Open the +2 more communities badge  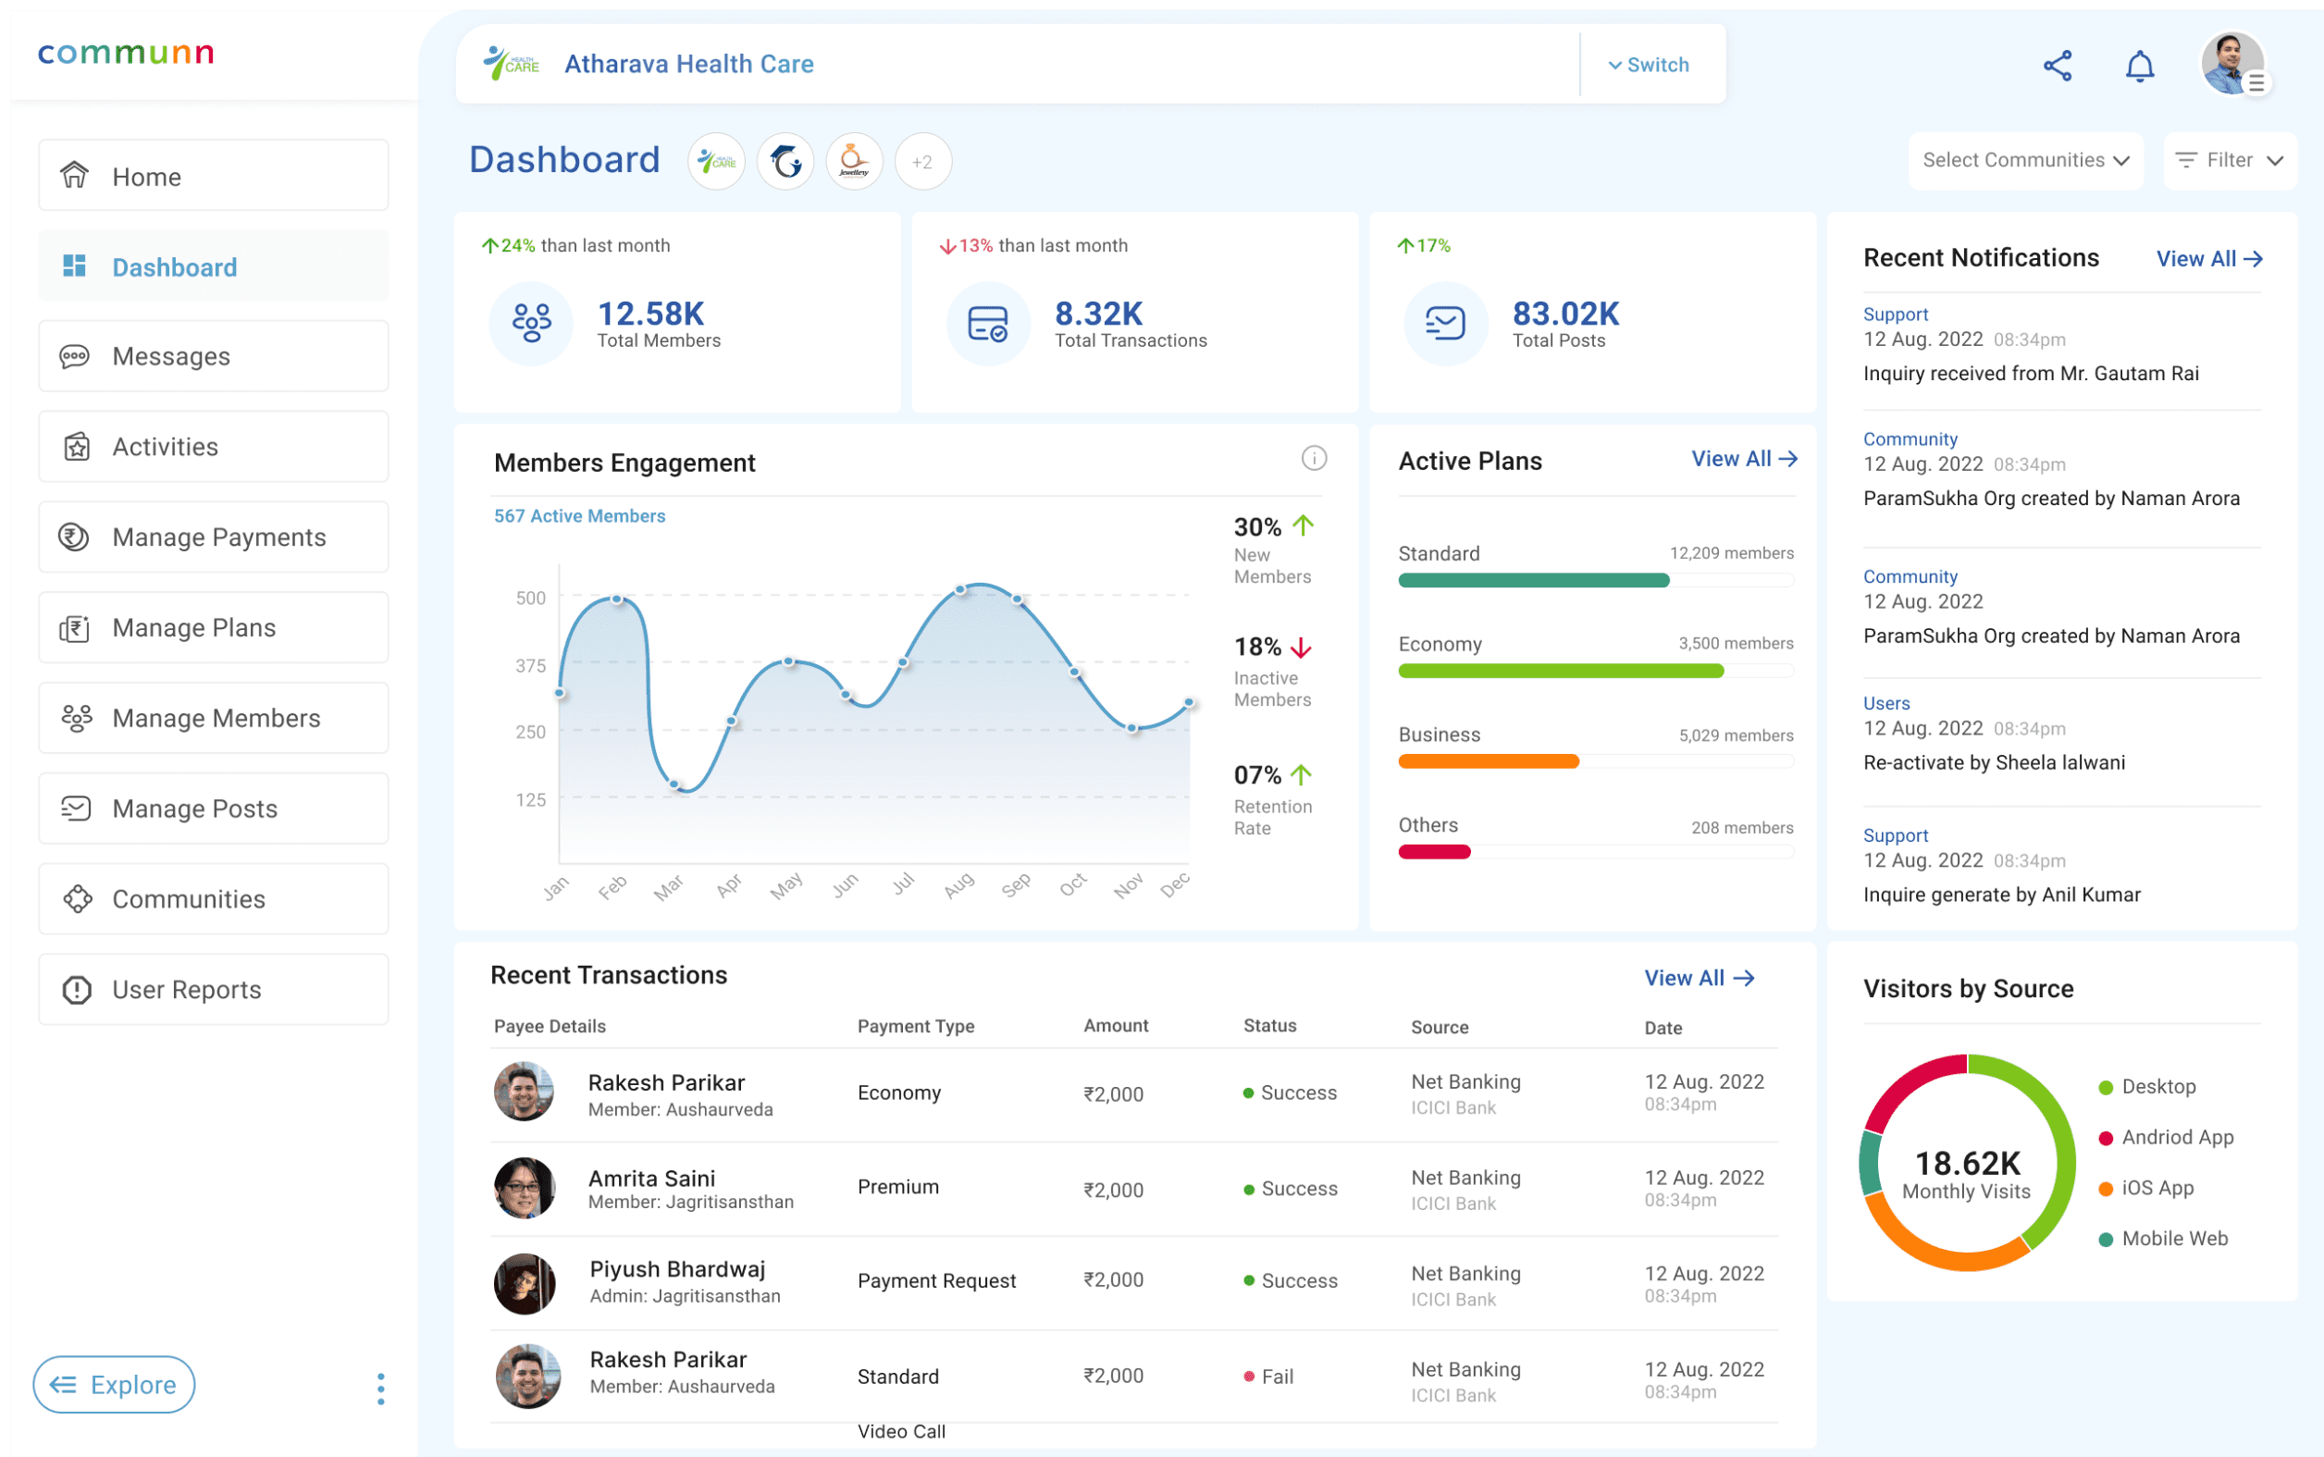tap(922, 161)
